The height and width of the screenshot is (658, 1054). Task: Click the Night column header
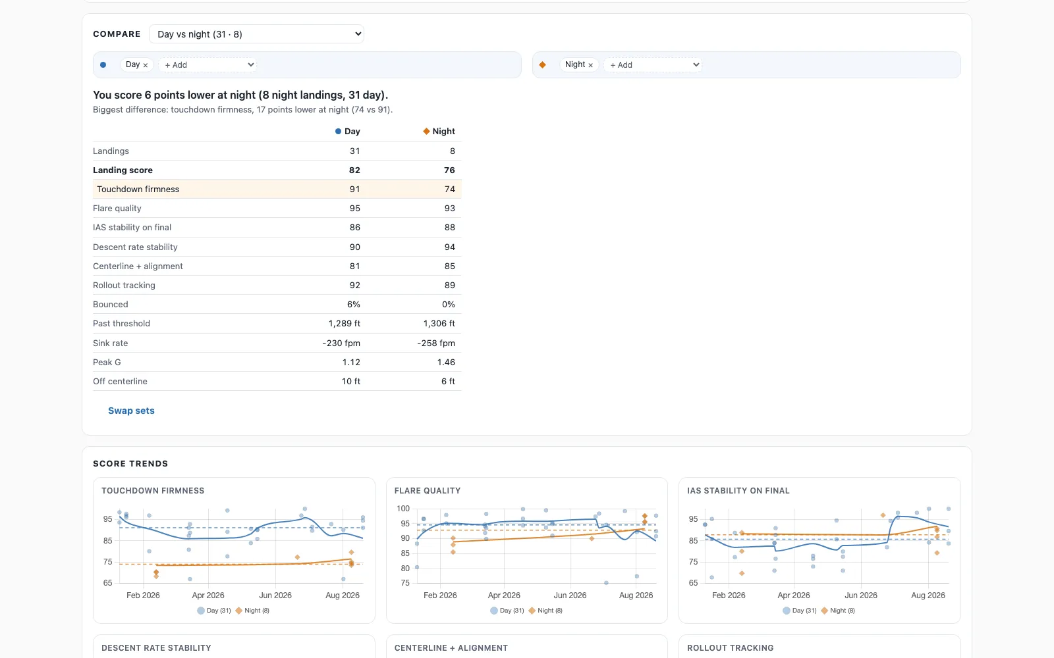(439, 132)
